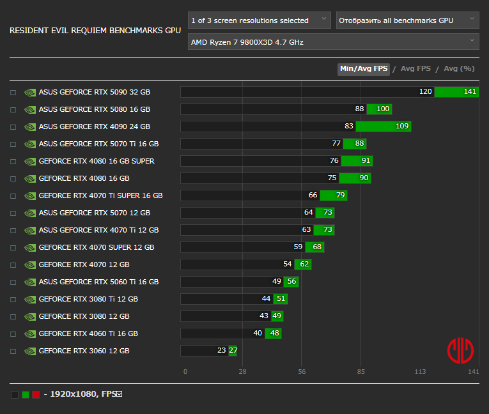The height and width of the screenshot is (414, 489).
Task: Click the green legend color swatch
Action: tap(26, 395)
